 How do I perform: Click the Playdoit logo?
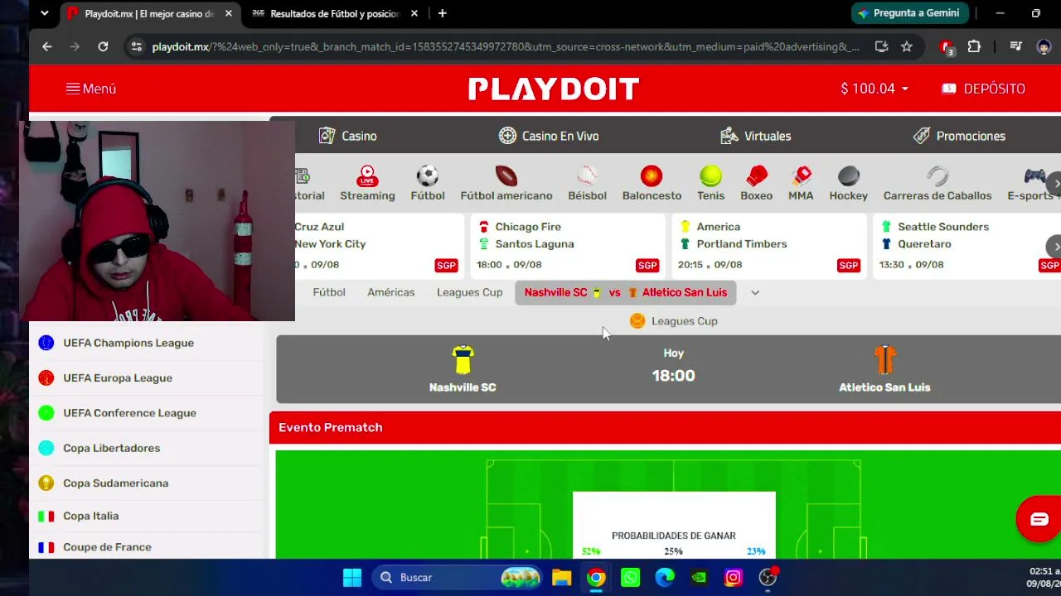(553, 89)
